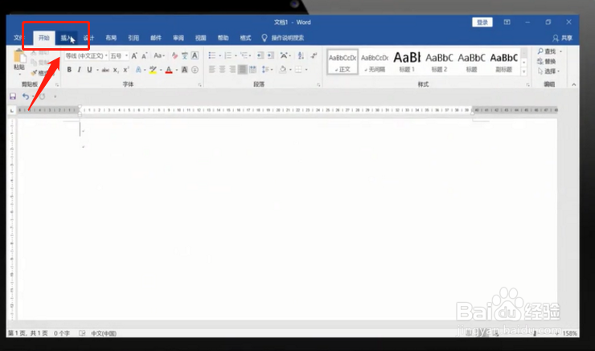
Task: Open the Insert (插入) tab
Action: pos(67,38)
